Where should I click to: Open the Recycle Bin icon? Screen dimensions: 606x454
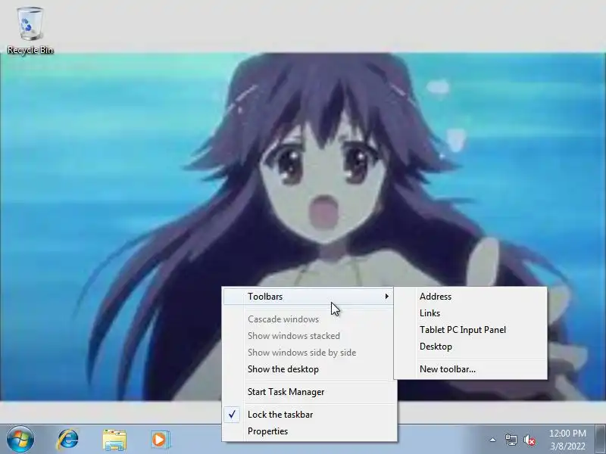(30, 31)
